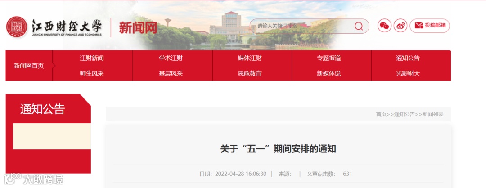486x188 pixels.
Task: Open the Weibo icon link
Action: click(400, 26)
